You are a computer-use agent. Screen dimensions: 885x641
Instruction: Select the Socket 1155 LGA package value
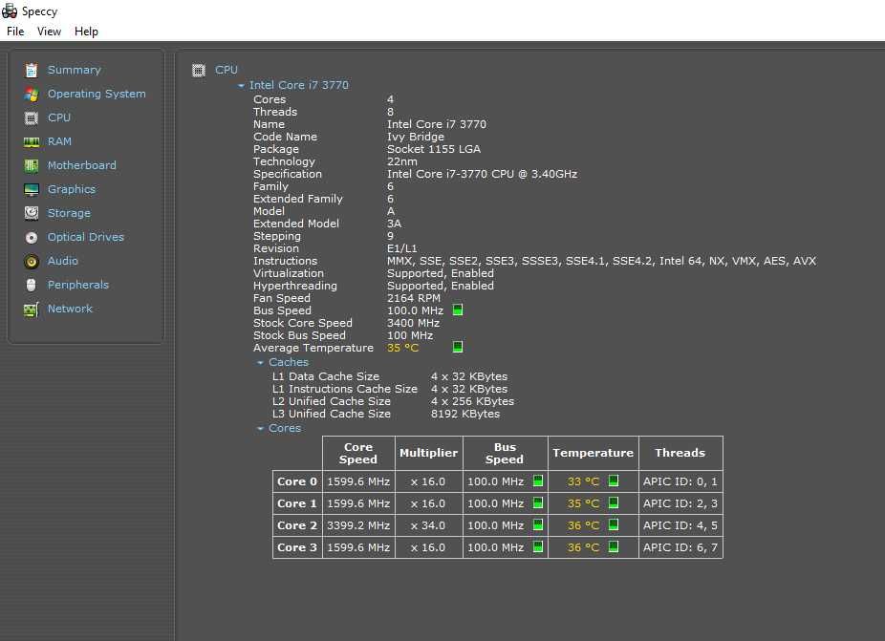tap(434, 150)
